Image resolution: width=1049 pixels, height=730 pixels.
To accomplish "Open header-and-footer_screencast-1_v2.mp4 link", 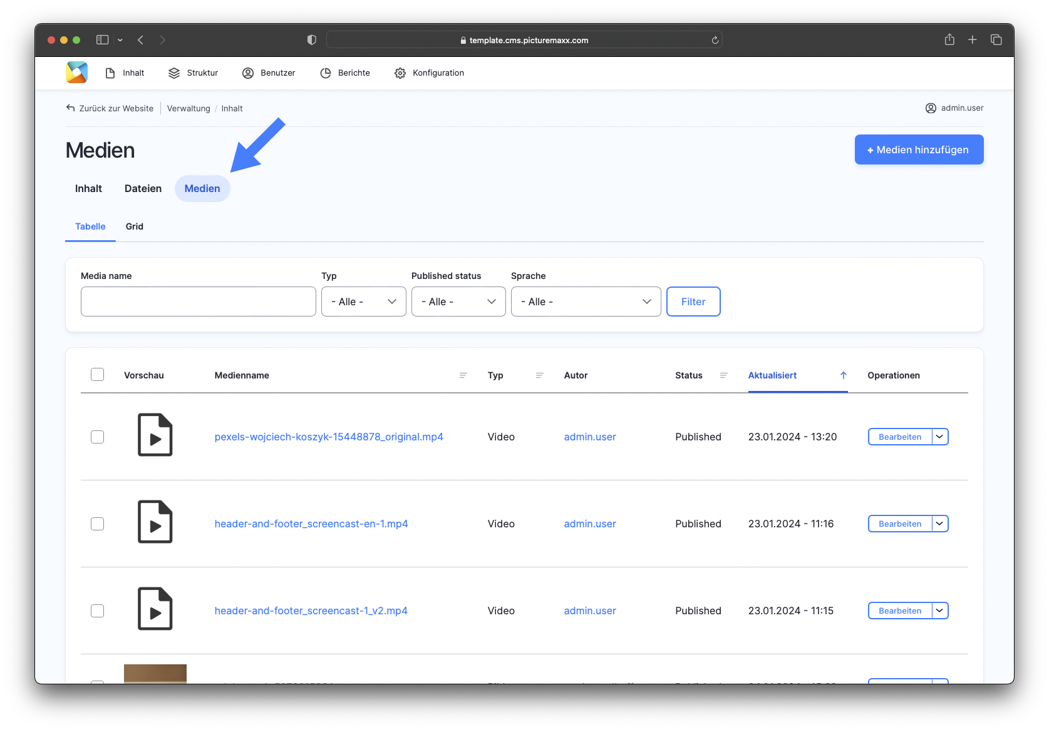I will (311, 611).
